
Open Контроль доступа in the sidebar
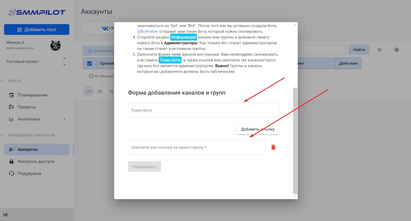(37, 161)
